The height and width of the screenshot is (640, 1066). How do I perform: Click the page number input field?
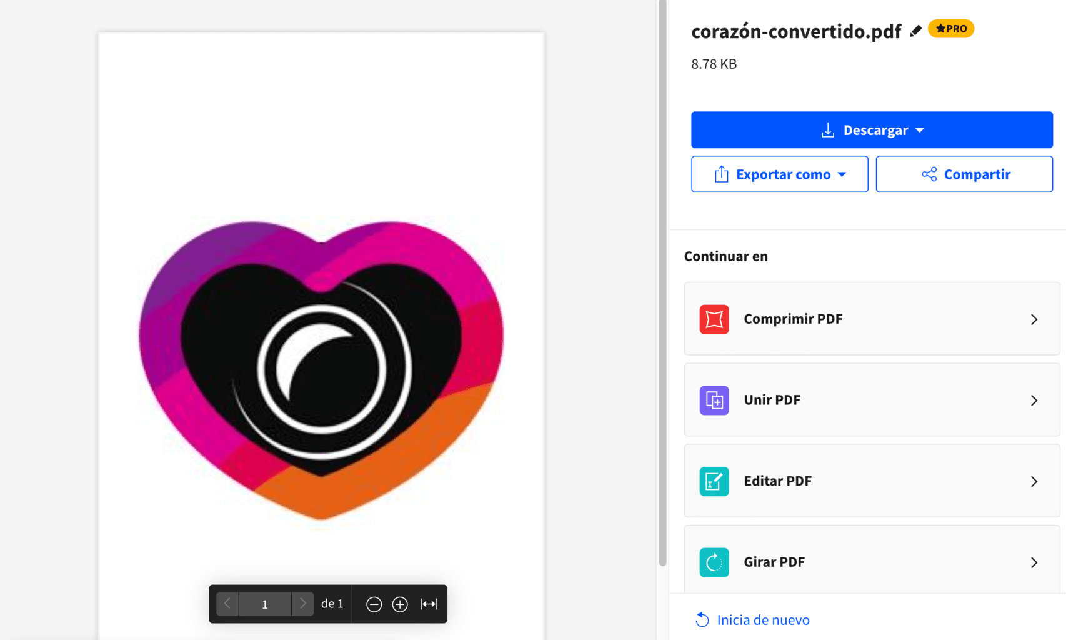pos(265,604)
